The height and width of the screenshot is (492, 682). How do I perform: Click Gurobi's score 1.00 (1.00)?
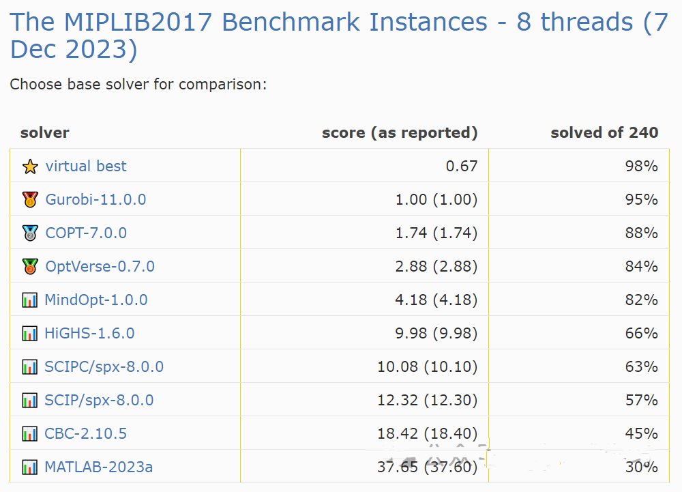(436, 200)
